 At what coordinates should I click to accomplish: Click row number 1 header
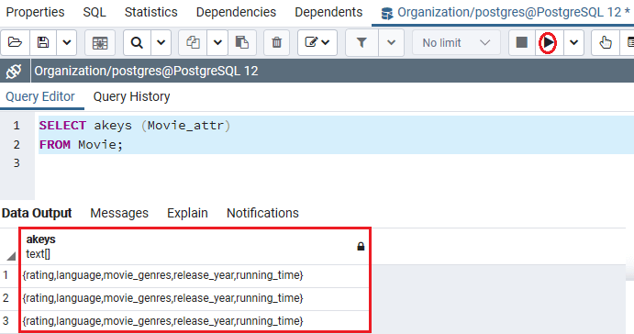point(6,275)
